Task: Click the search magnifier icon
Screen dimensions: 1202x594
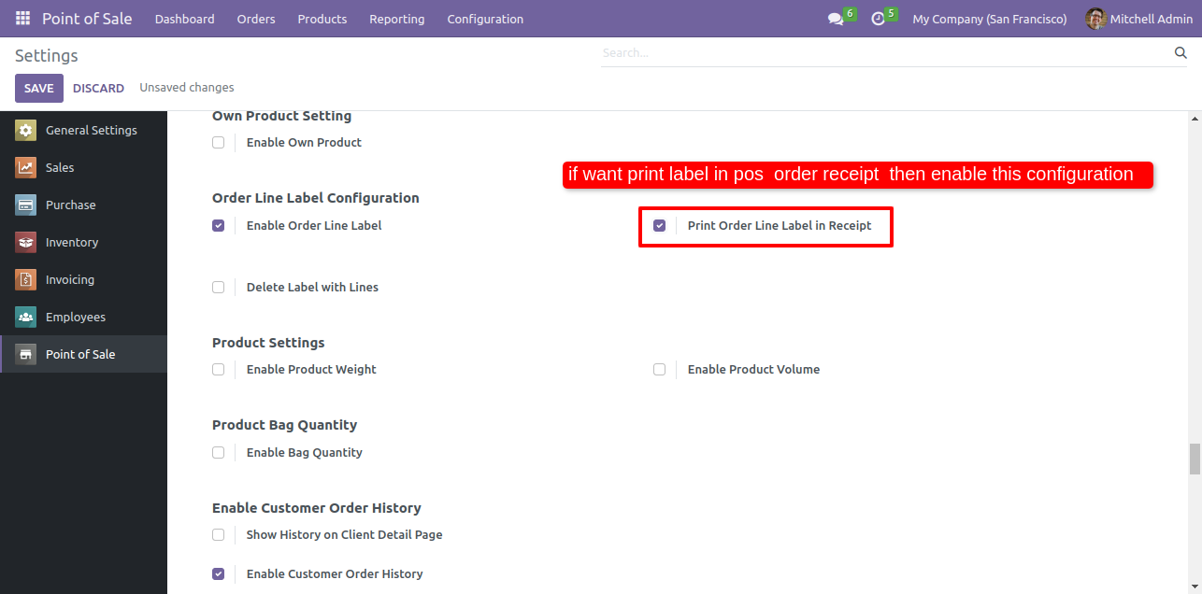Action: [1181, 53]
